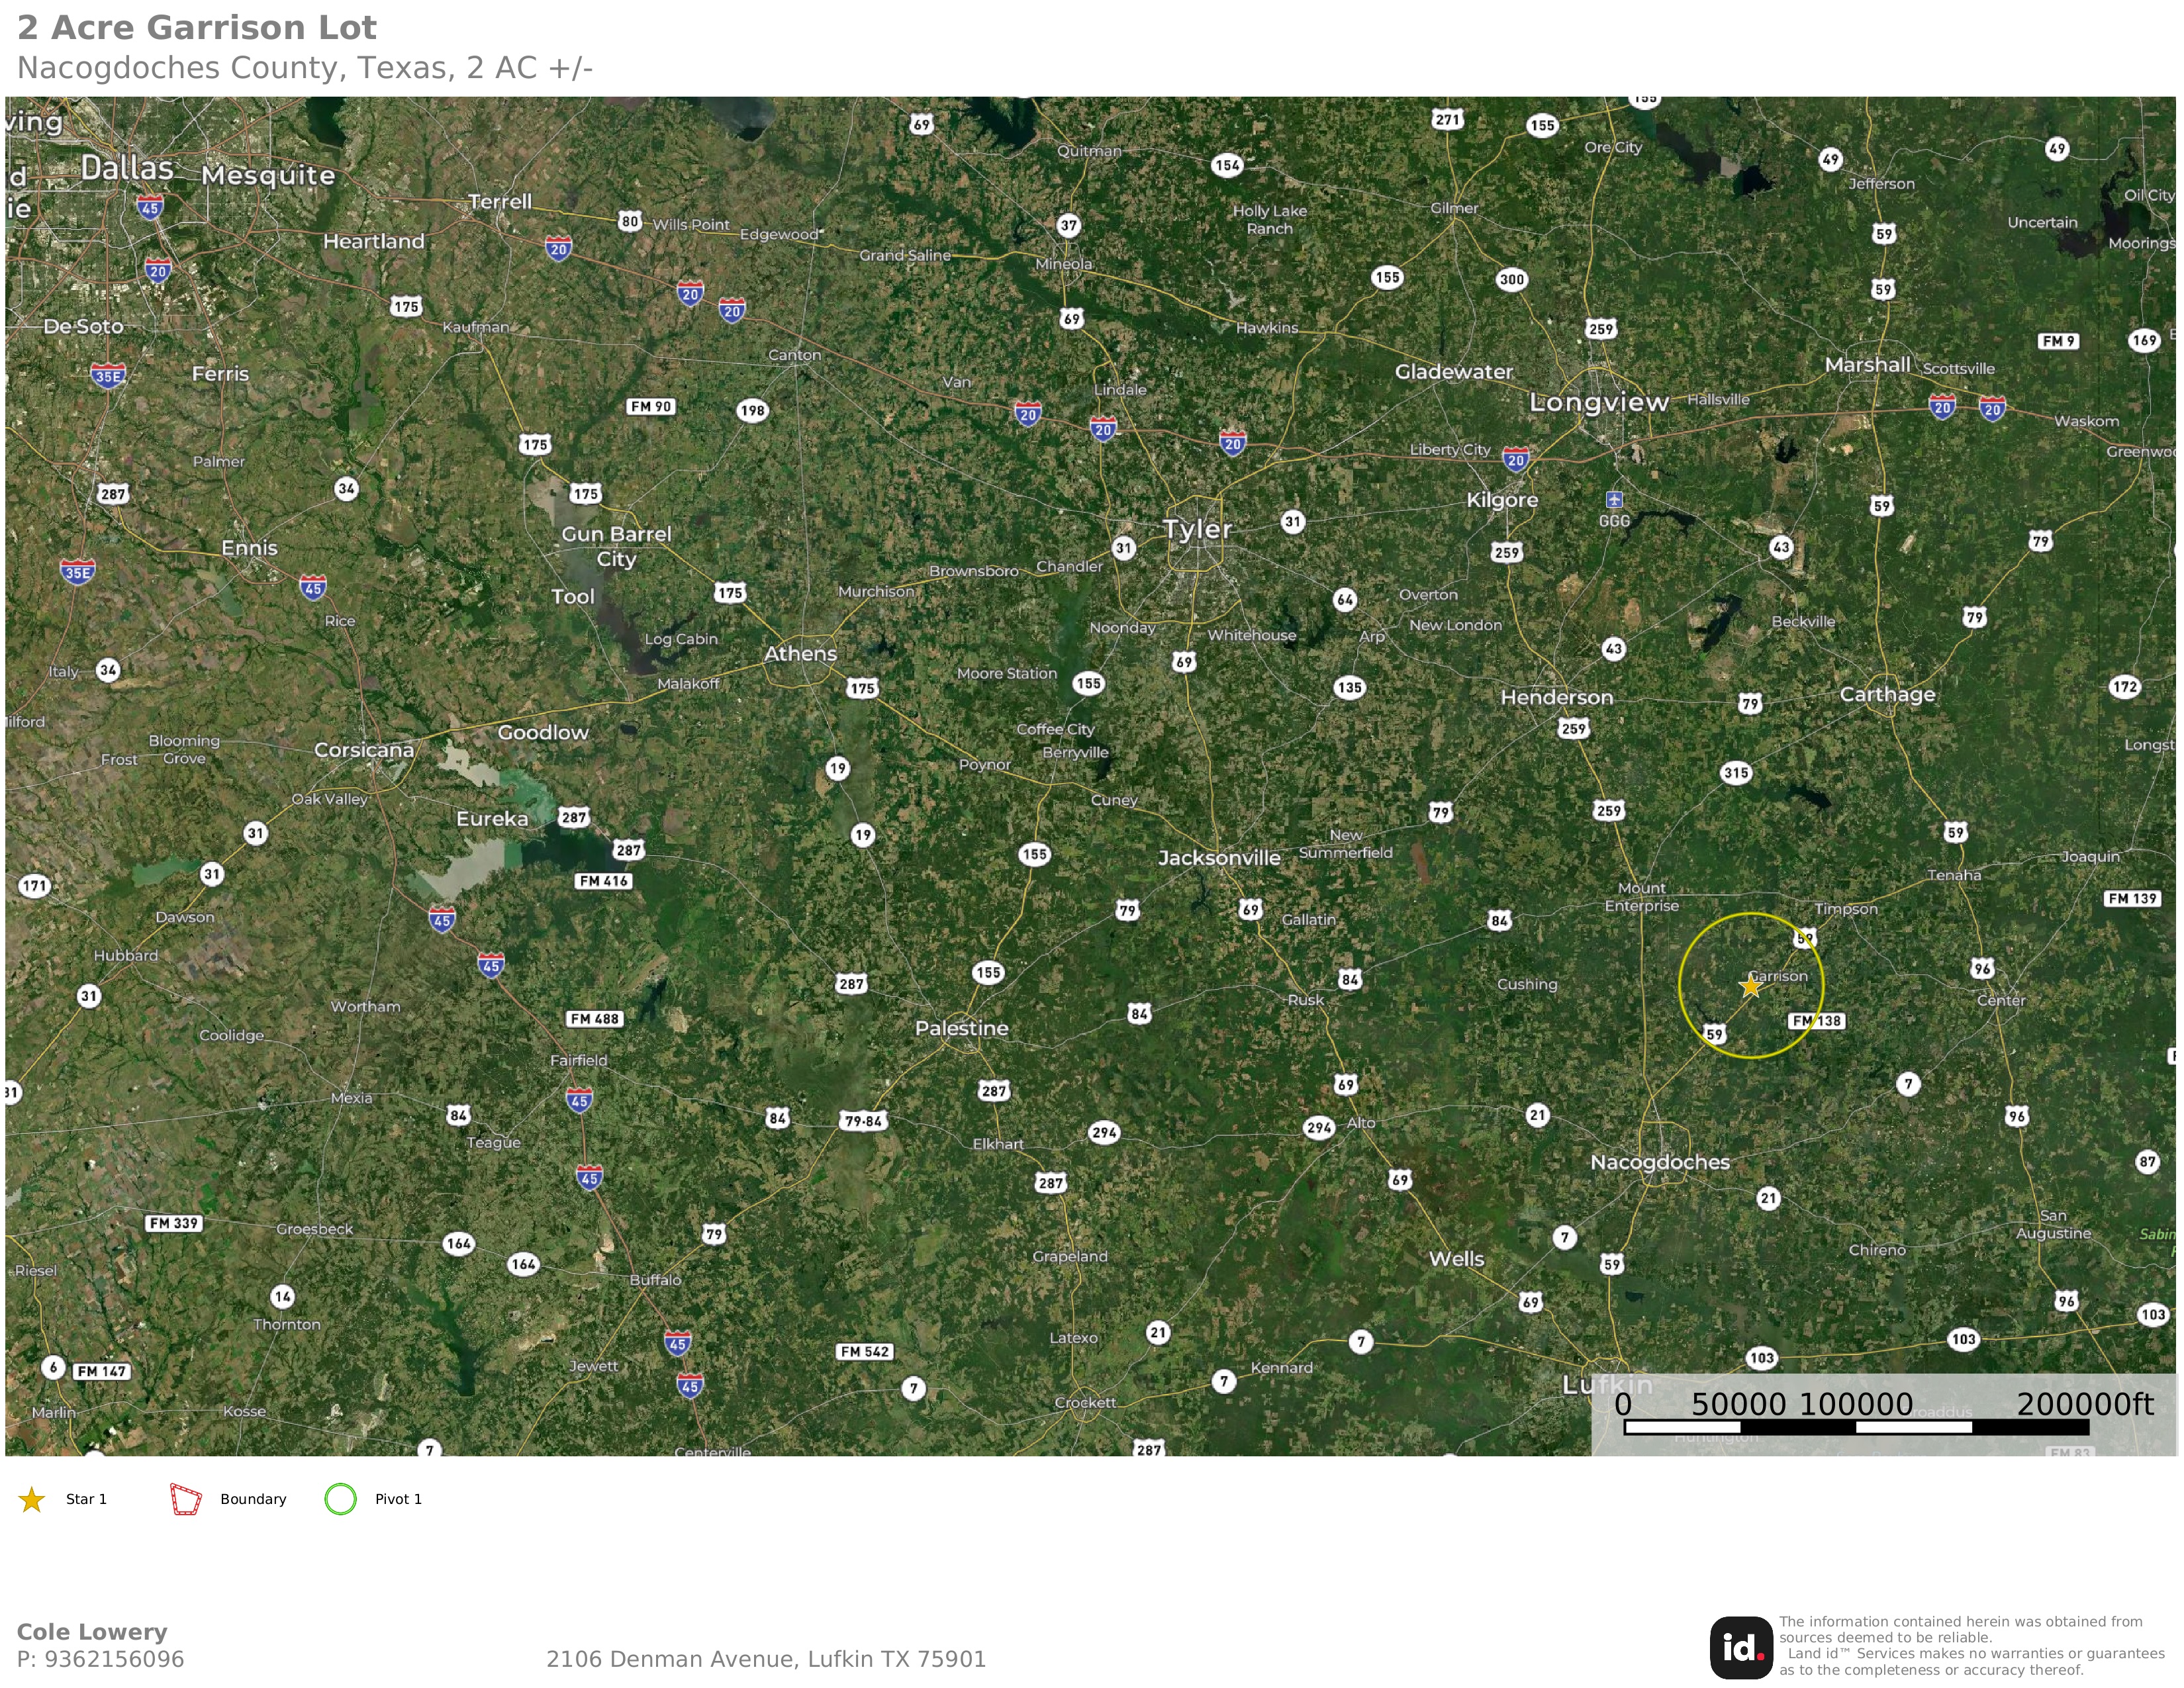This screenshot has height=1688, width=2184.
Task: Click the red Boundary legend icon
Action: pyautogui.click(x=186, y=1499)
